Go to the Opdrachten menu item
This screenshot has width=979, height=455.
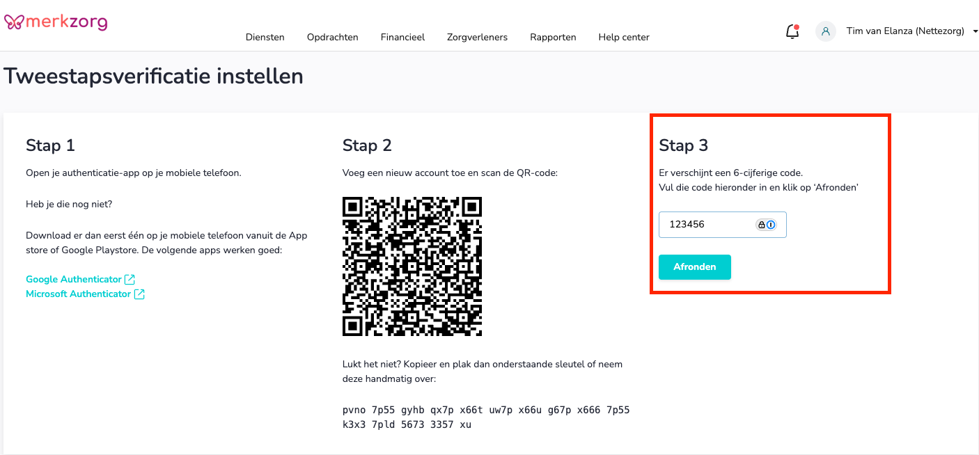tap(332, 38)
